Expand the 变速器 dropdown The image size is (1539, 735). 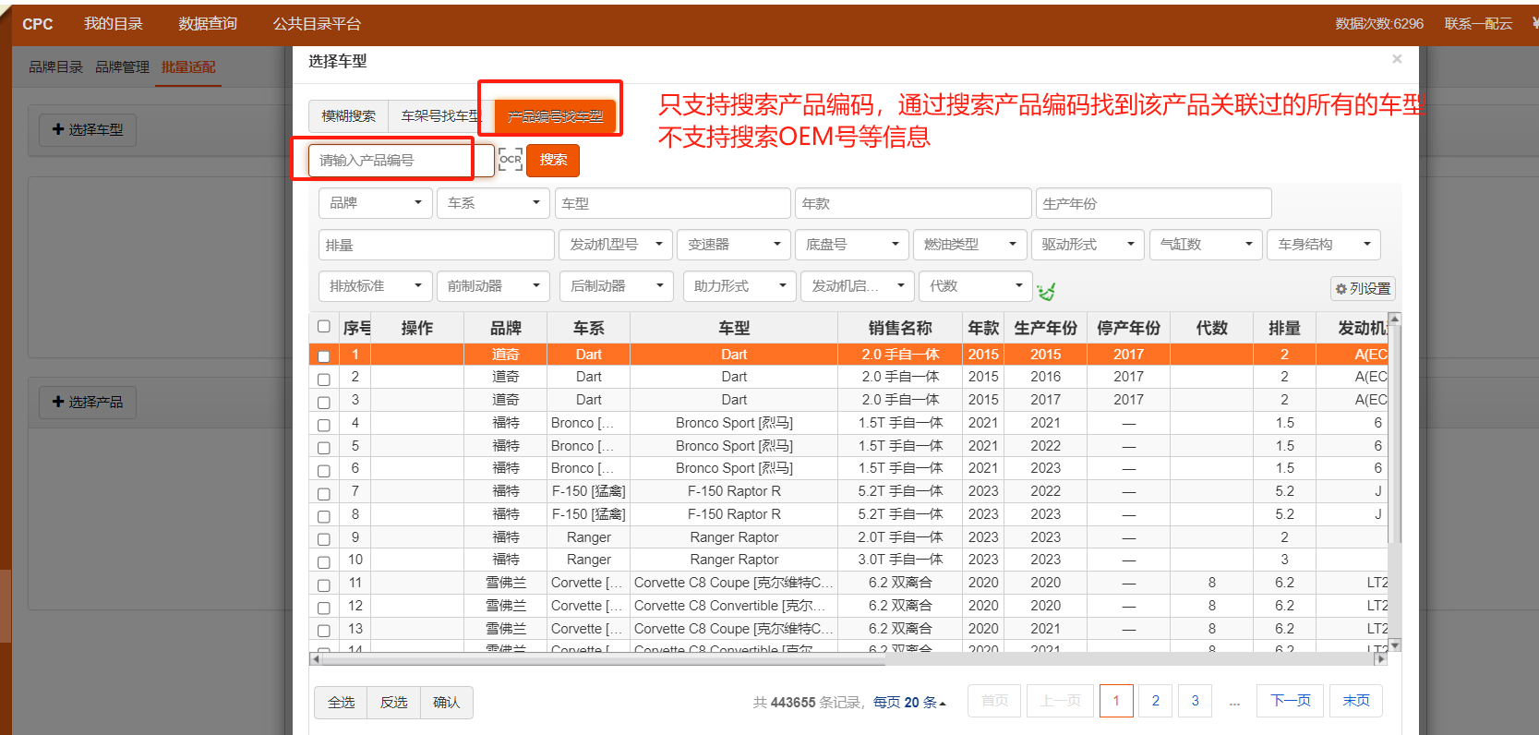pyautogui.click(x=733, y=244)
